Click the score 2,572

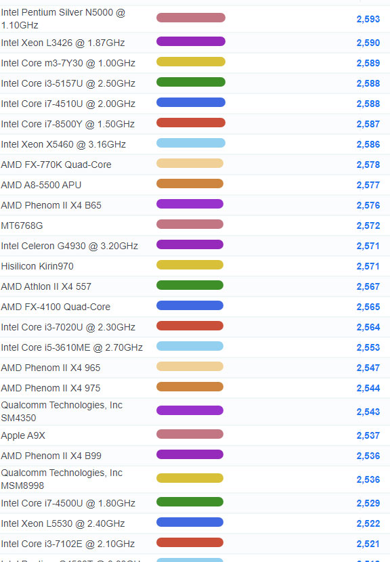pos(368,225)
